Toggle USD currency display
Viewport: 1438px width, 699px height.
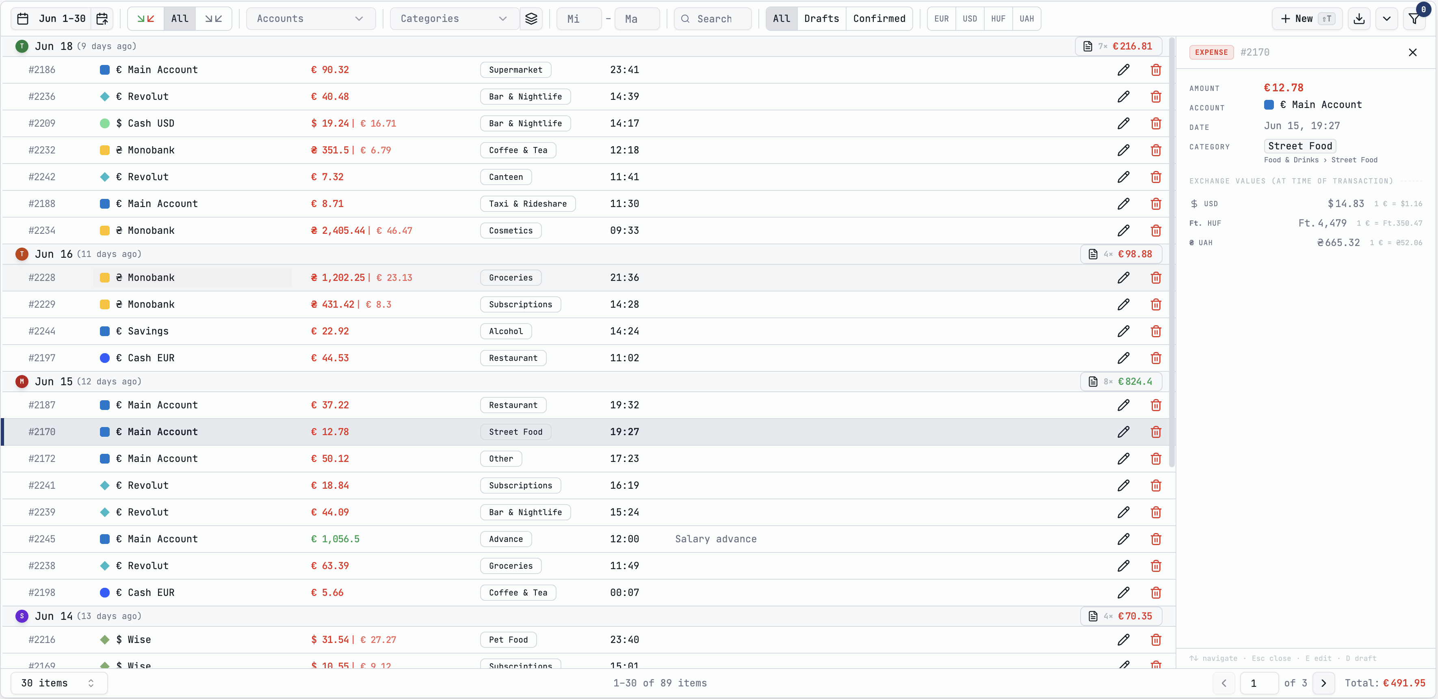[970, 19]
